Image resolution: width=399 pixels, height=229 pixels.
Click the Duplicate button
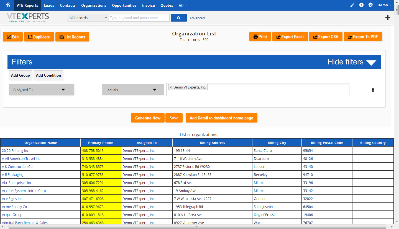click(39, 37)
